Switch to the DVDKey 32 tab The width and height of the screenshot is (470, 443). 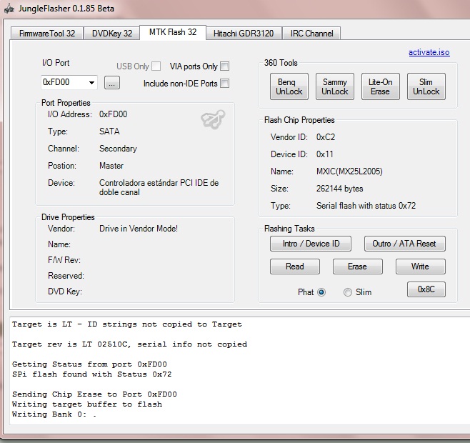[x=111, y=34]
